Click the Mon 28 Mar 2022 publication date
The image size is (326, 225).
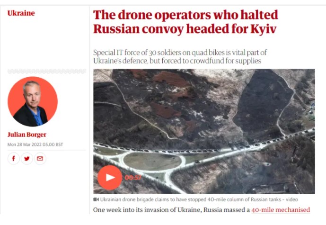[x=35, y=144]
